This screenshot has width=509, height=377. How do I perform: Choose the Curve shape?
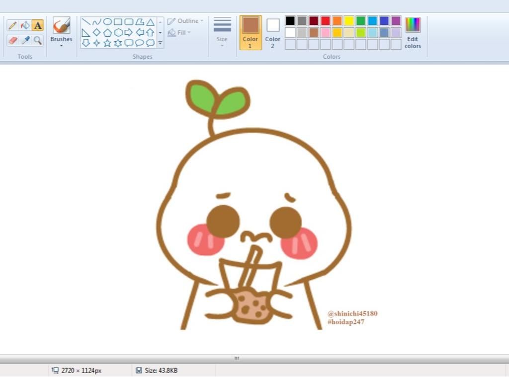(x=97, y=22)
